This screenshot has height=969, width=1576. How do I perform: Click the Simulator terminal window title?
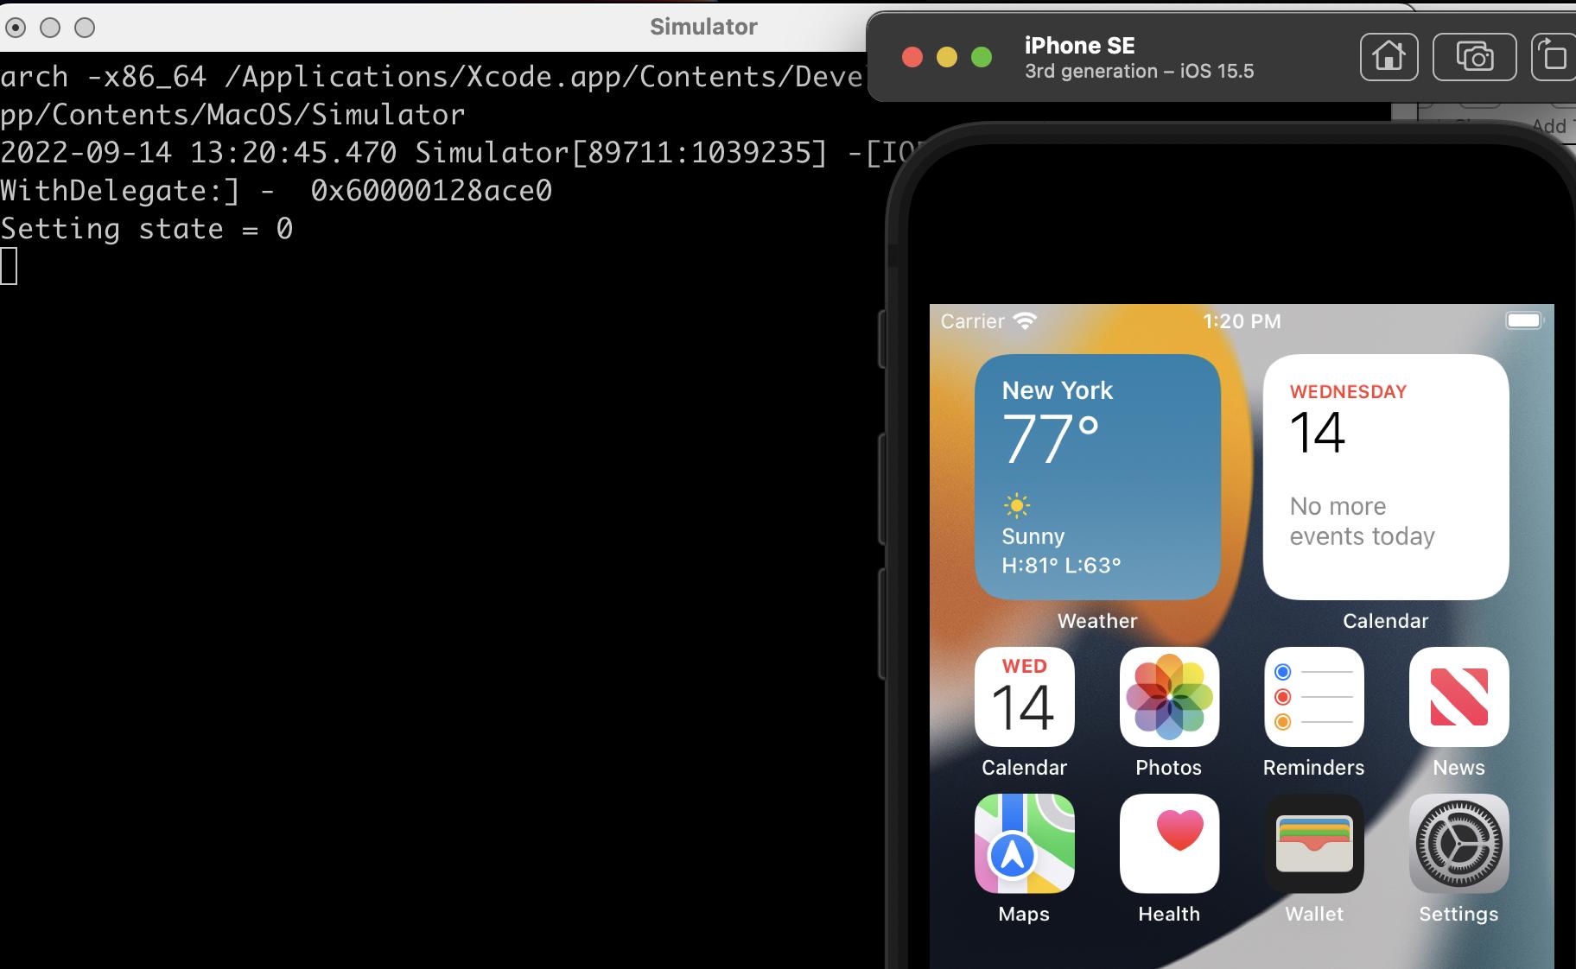(703, 27)
